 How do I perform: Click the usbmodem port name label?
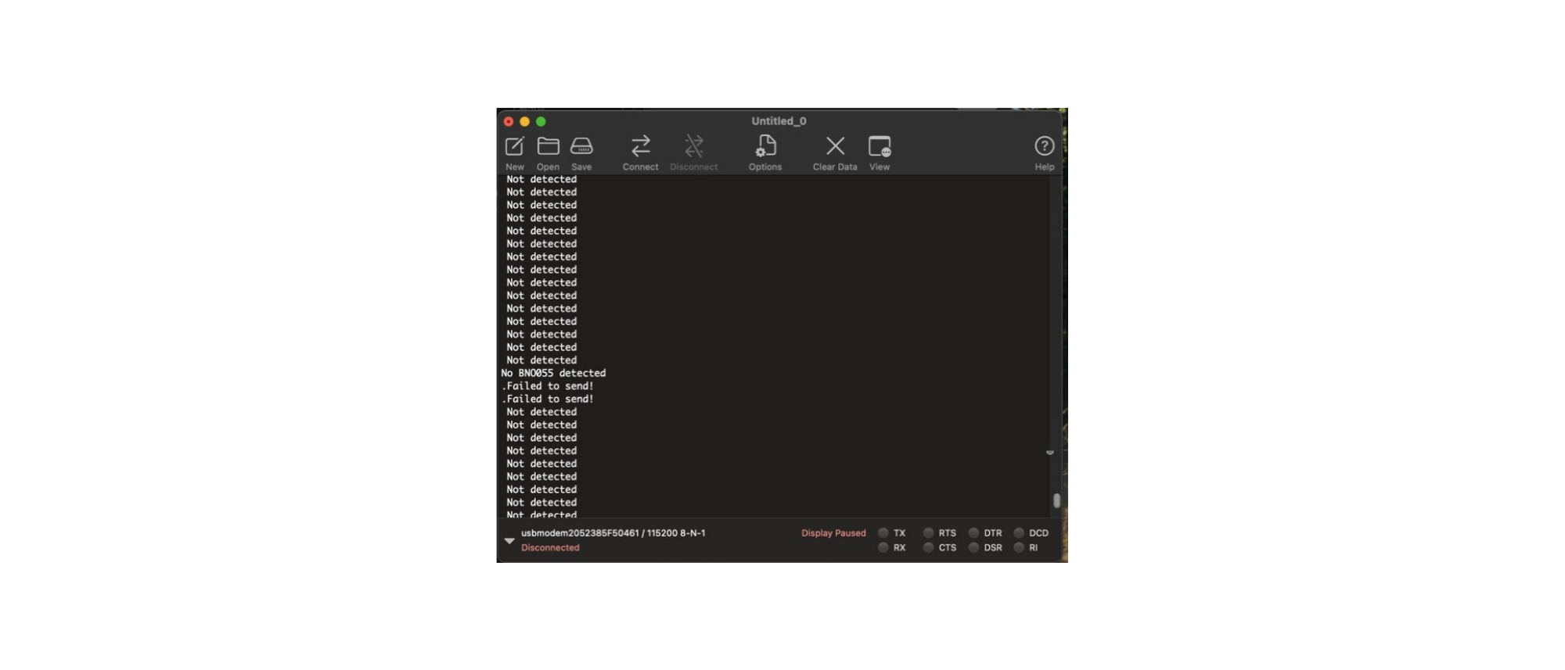(x=613, y=533)
